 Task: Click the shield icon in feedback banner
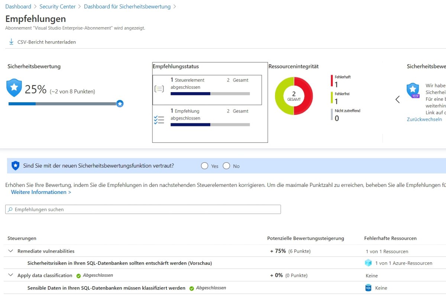[15, 166]
